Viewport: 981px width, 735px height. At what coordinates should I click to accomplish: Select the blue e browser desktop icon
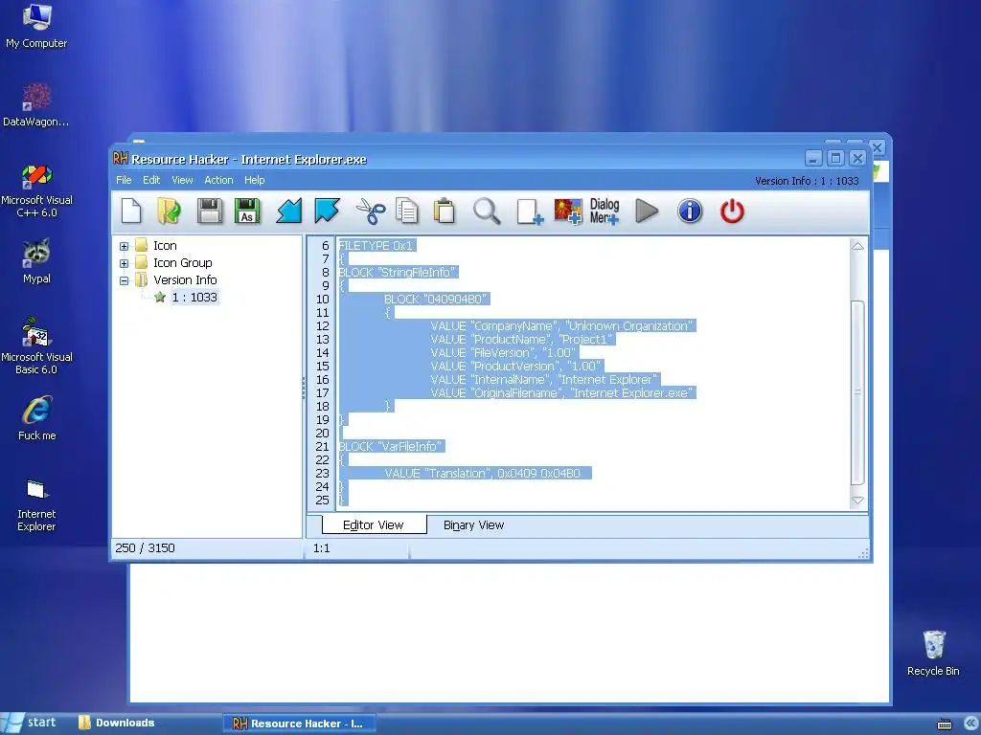click(36, 417)
